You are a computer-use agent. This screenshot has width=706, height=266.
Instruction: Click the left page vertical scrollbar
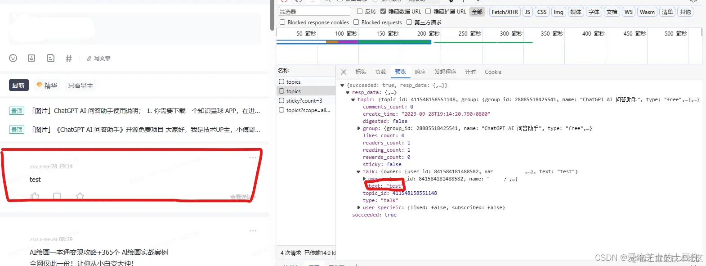272,15
